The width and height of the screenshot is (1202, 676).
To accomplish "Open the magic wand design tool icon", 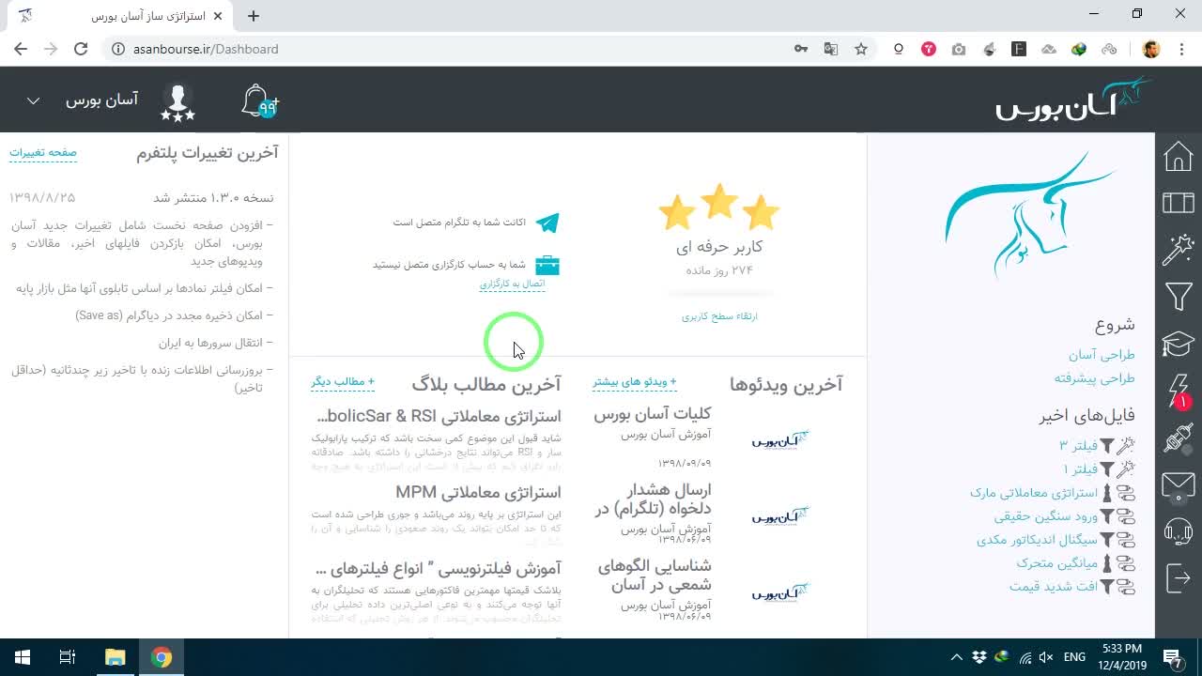I will click(1178, 250).
